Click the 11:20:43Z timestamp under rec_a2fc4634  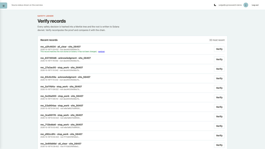pyautogui.click(x=50, y=50)
